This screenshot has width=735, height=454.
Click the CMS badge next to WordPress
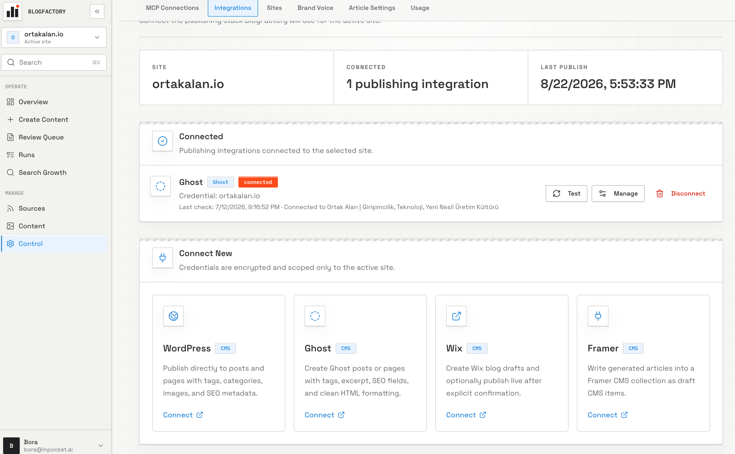(225, 348)
